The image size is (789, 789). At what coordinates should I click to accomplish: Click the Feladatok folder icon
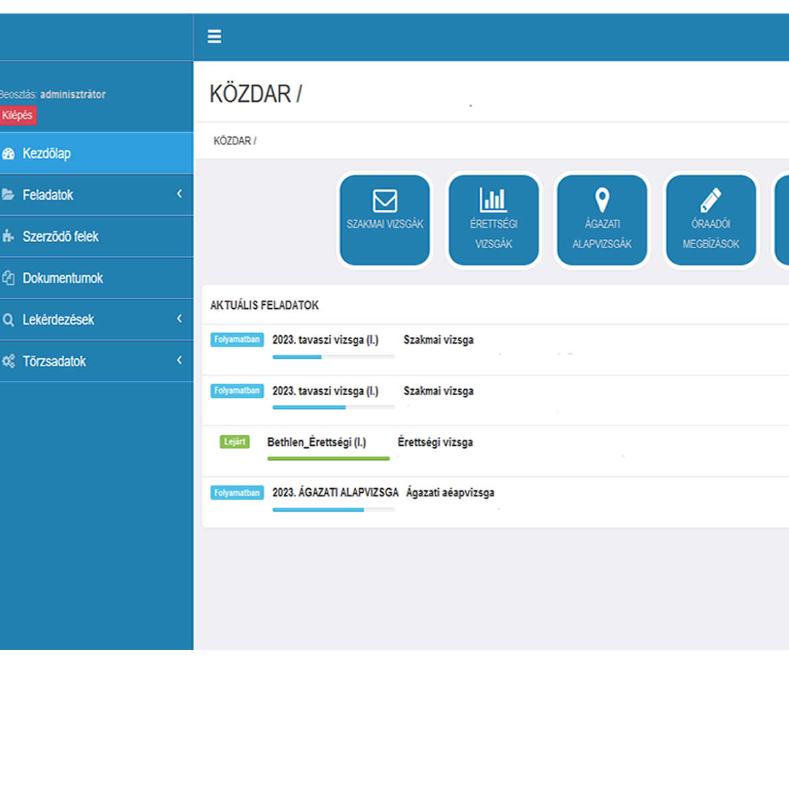[x=8, y=195]
